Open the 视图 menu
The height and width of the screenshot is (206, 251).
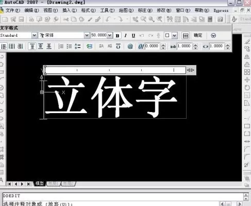51,10
